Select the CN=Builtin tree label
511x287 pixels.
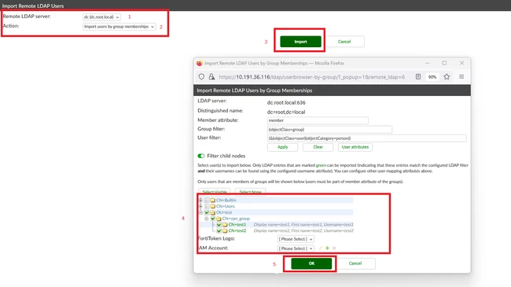226,201
